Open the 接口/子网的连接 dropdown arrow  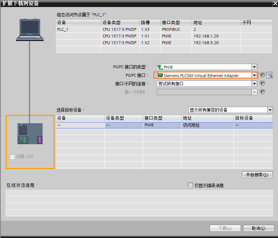[x=254, y=83]
